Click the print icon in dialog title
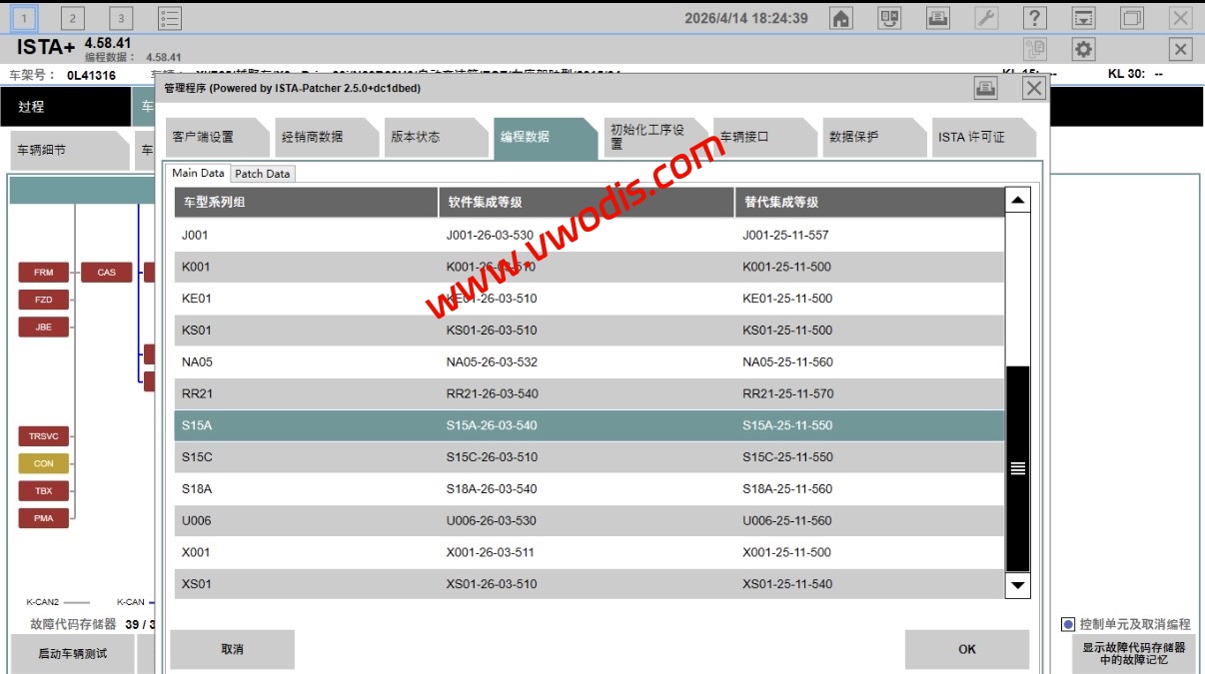The width and height of the screenshot is (1205, 674). 985,89
